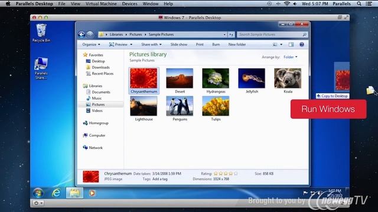378x212 pixels.
Task: Click the Explorer Back arrow button
Action: [82, 35]
